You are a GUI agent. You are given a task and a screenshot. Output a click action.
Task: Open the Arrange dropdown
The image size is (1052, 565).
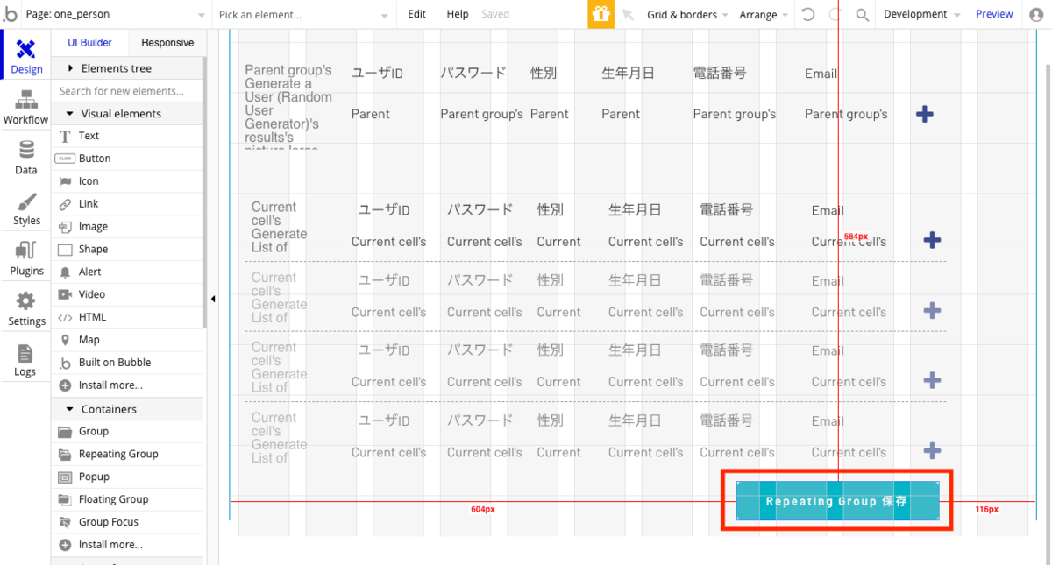tap(763, 14)
